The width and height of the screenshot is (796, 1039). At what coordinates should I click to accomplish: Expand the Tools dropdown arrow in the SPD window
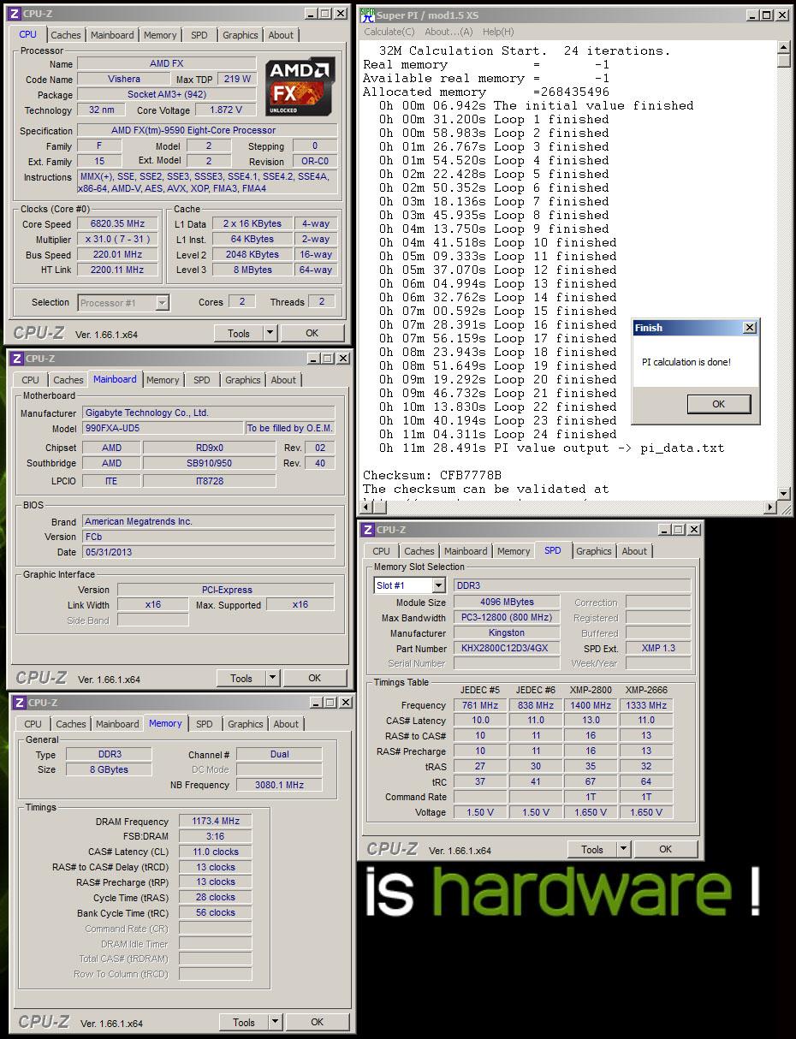624,849
